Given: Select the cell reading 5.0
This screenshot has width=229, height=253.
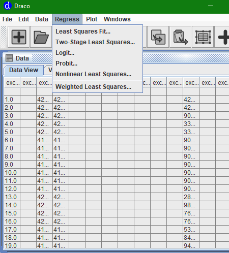Looking at the screenshot, I should (12, 132).
